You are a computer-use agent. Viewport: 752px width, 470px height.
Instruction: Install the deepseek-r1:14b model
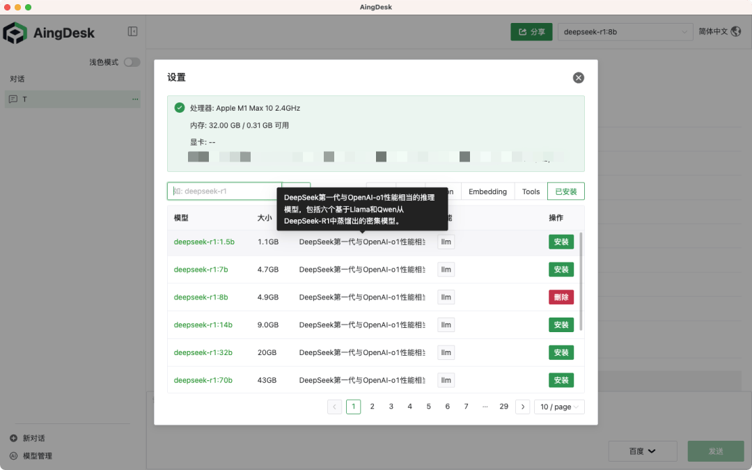coord(561,324)
